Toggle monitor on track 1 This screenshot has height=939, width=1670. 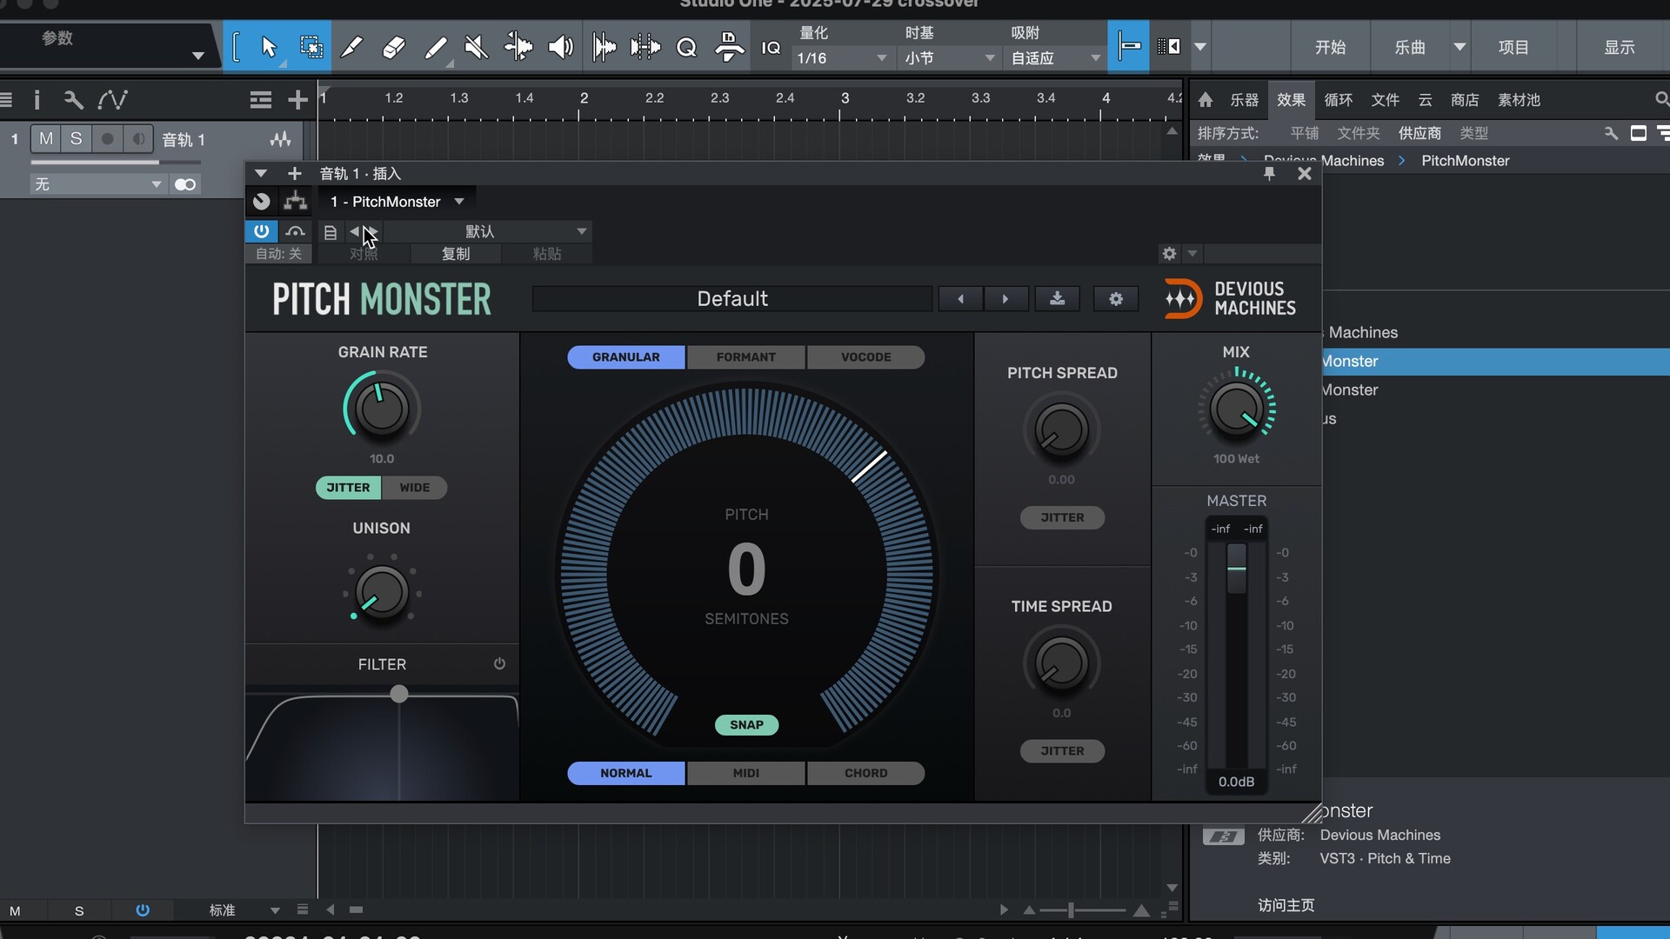coord(138,138)
